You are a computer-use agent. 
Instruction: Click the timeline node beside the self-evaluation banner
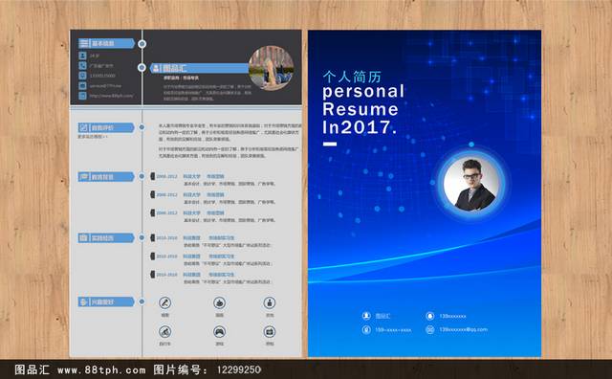click(142, 127)
